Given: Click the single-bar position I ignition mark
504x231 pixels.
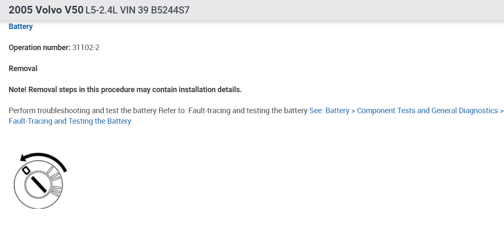Looking at the screenshot, I should 49,170.
